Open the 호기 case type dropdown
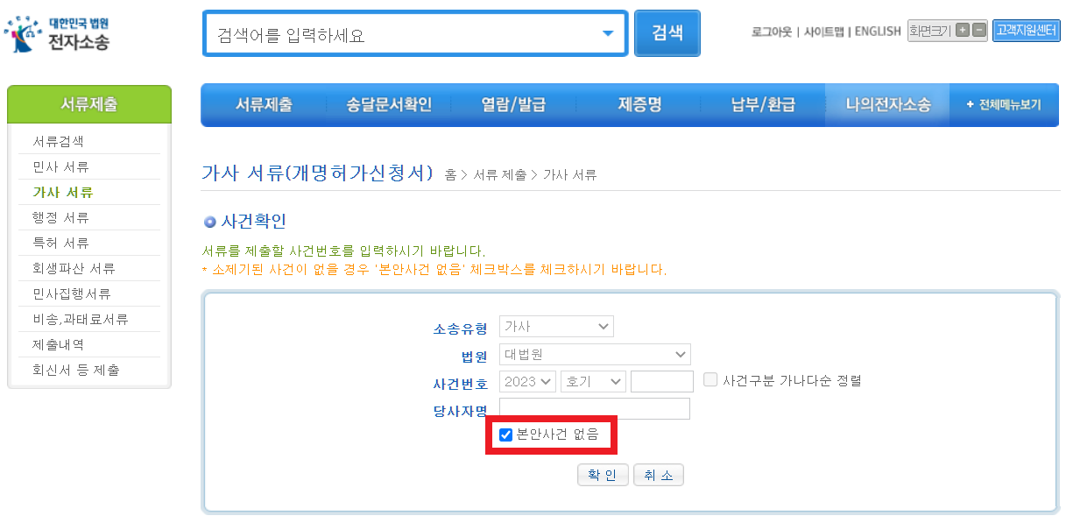The width and height of the screenshot is (1066, 530). [x=590, y=381]
